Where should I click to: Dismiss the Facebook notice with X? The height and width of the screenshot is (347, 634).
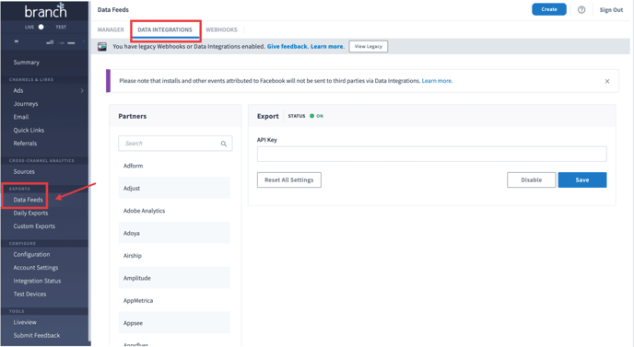pos(607,81)
